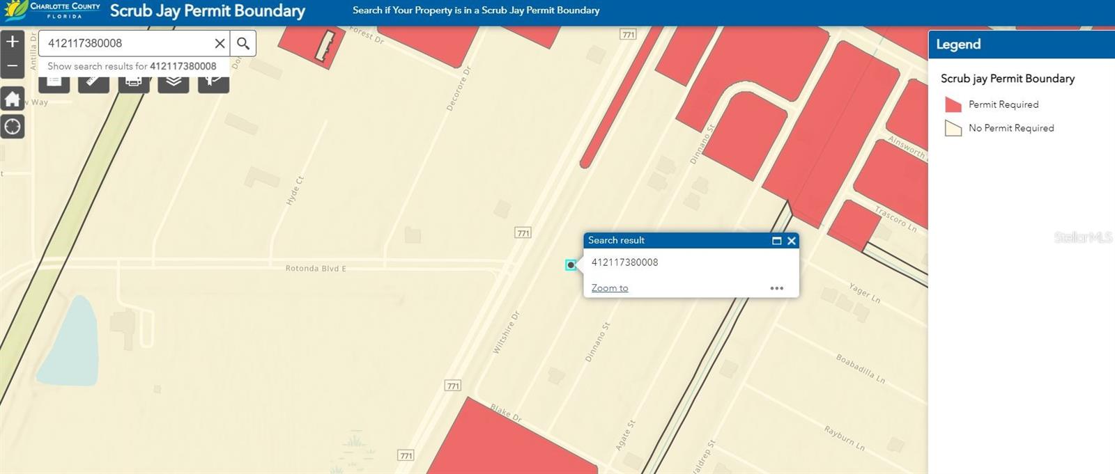The image size is (1115, 474).
Task: Click the 'Trascoro Ln' street label
Action: pyautogui.click(x=896, y=219)
